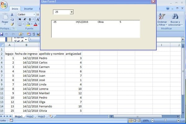Click the cell borders icon
The image size is (186, 124).
(20, 24)
